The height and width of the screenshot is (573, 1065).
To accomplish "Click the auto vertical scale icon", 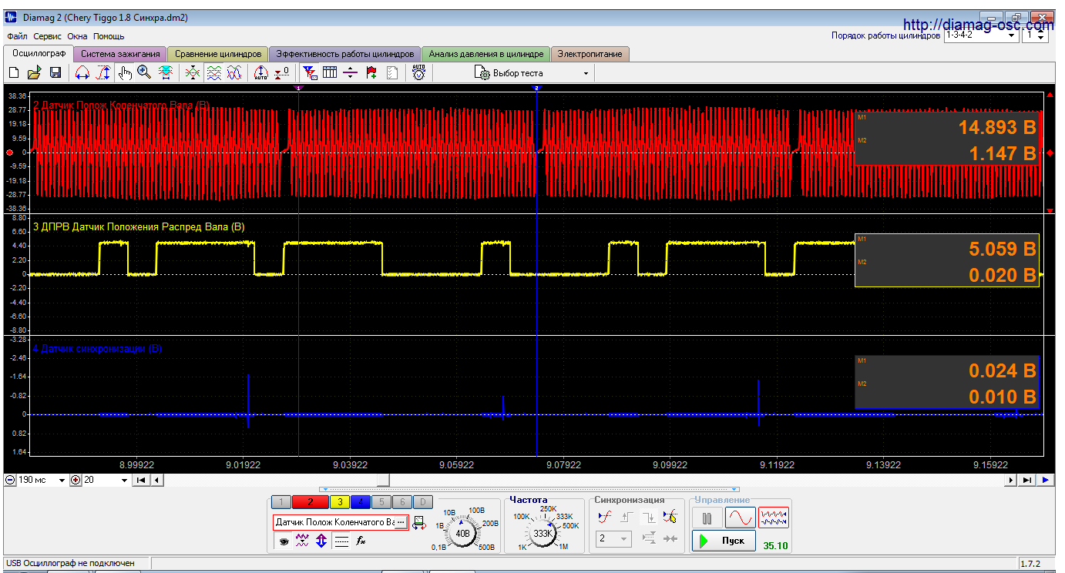I will click(261, 72).
